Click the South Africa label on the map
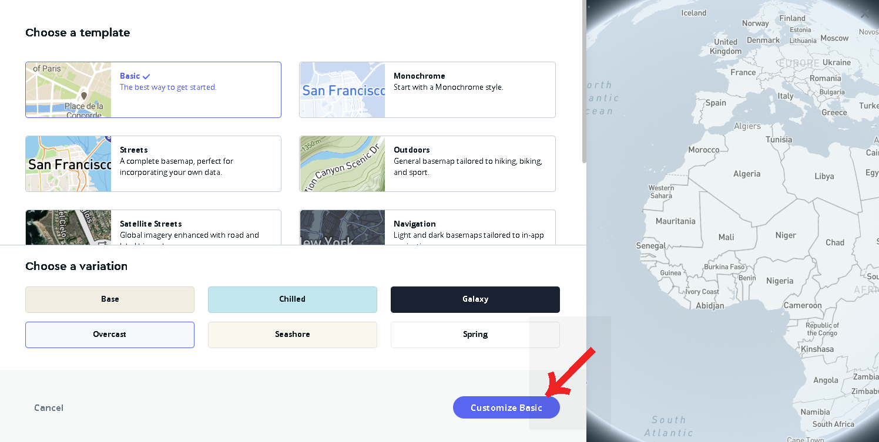 tap(833, 424)
